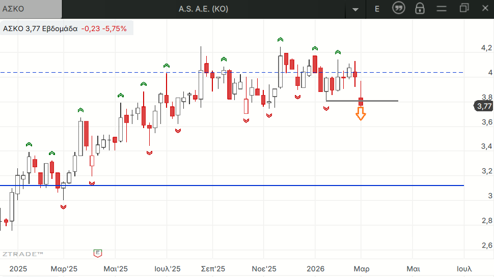Viewport: 494px width, 277px height.
Task: Expand the dropdown arrow beside A.S. A.E. (KO)
Action: [355, 9]
